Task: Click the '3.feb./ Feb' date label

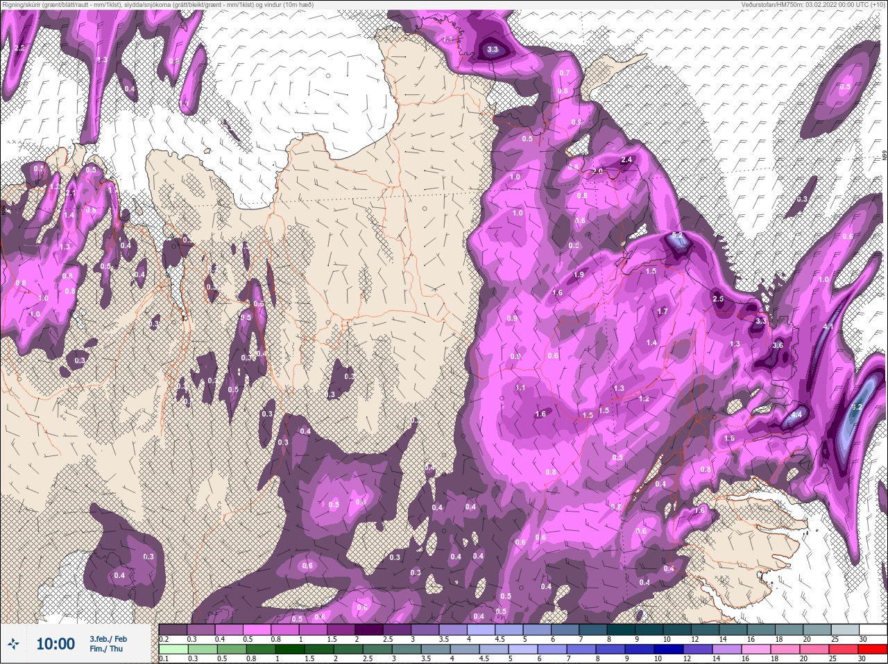Action: (x=108, y=638)
